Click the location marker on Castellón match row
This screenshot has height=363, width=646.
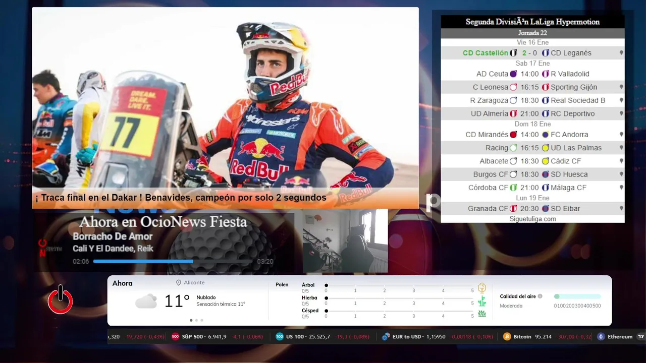621,53
